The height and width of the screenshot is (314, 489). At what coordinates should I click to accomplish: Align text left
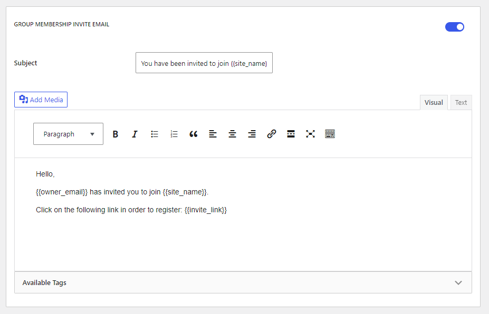click(213, 134)
